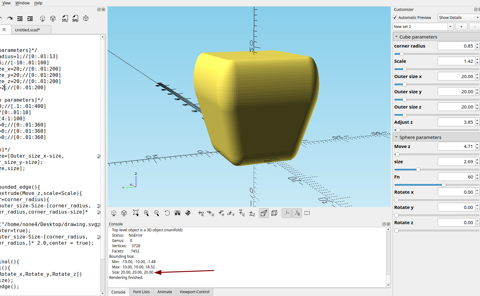Image resolution: width=480 pixels, height=296 pixels.
Task: Open the Window menu
Action: point(22,3)
